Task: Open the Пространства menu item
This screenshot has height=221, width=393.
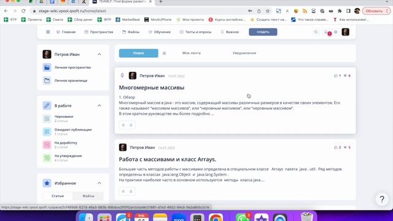Action: pyautogui.click(x=99, y=32)
